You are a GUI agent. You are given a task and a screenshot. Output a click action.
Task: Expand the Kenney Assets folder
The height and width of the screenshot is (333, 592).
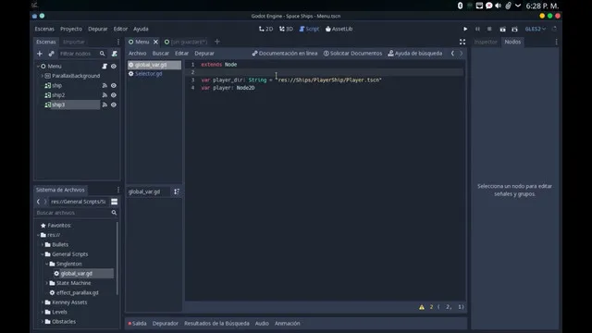coord(43,302)
